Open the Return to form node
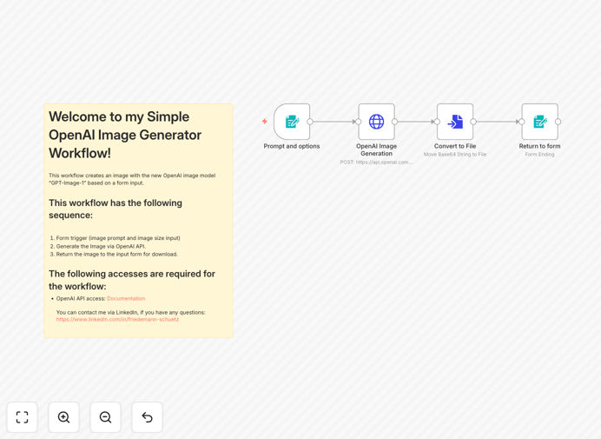 (x=539, y=122)
